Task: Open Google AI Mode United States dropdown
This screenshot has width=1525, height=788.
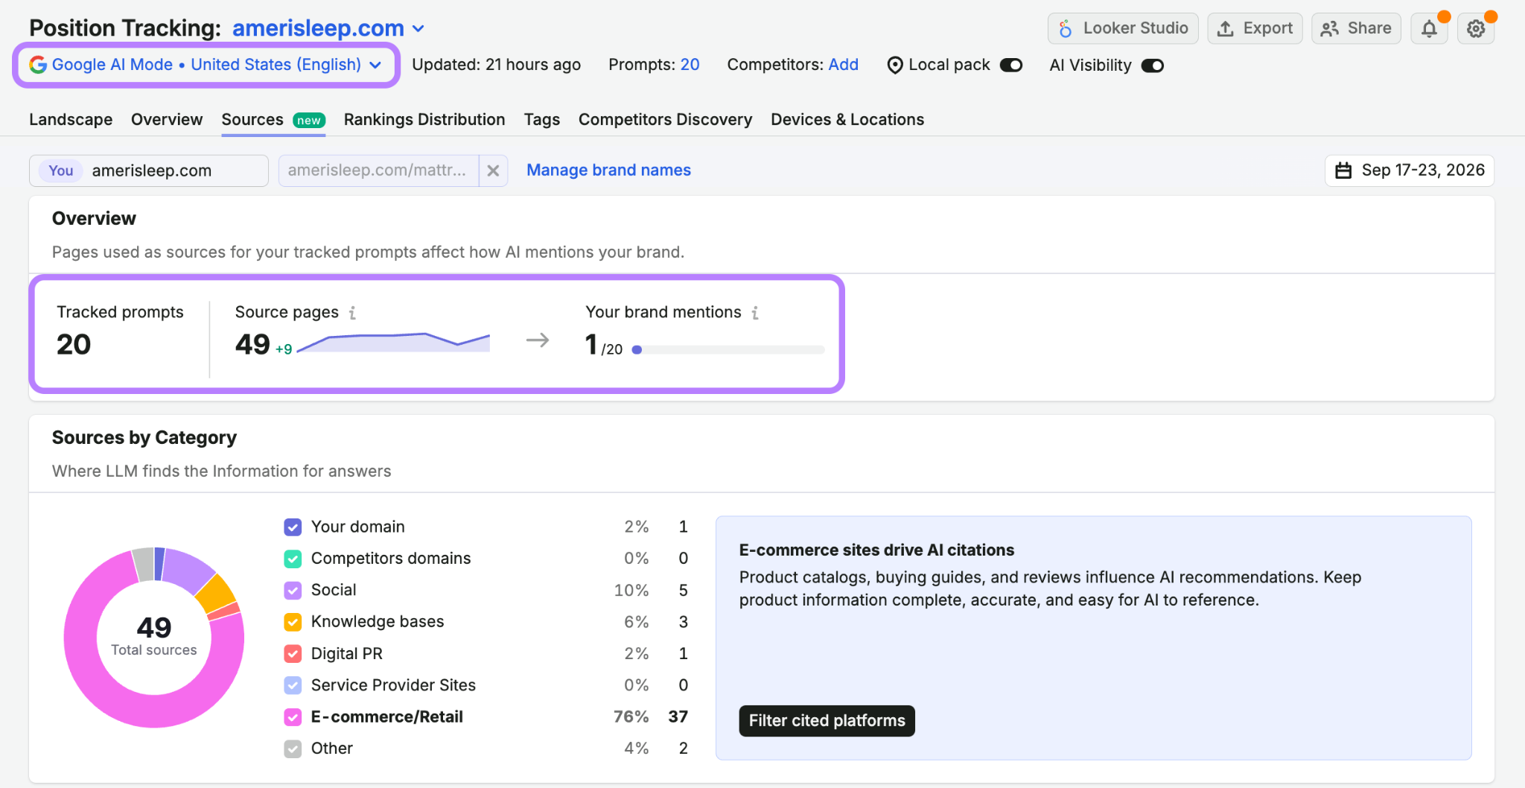Action: click(x=206, y=65)
